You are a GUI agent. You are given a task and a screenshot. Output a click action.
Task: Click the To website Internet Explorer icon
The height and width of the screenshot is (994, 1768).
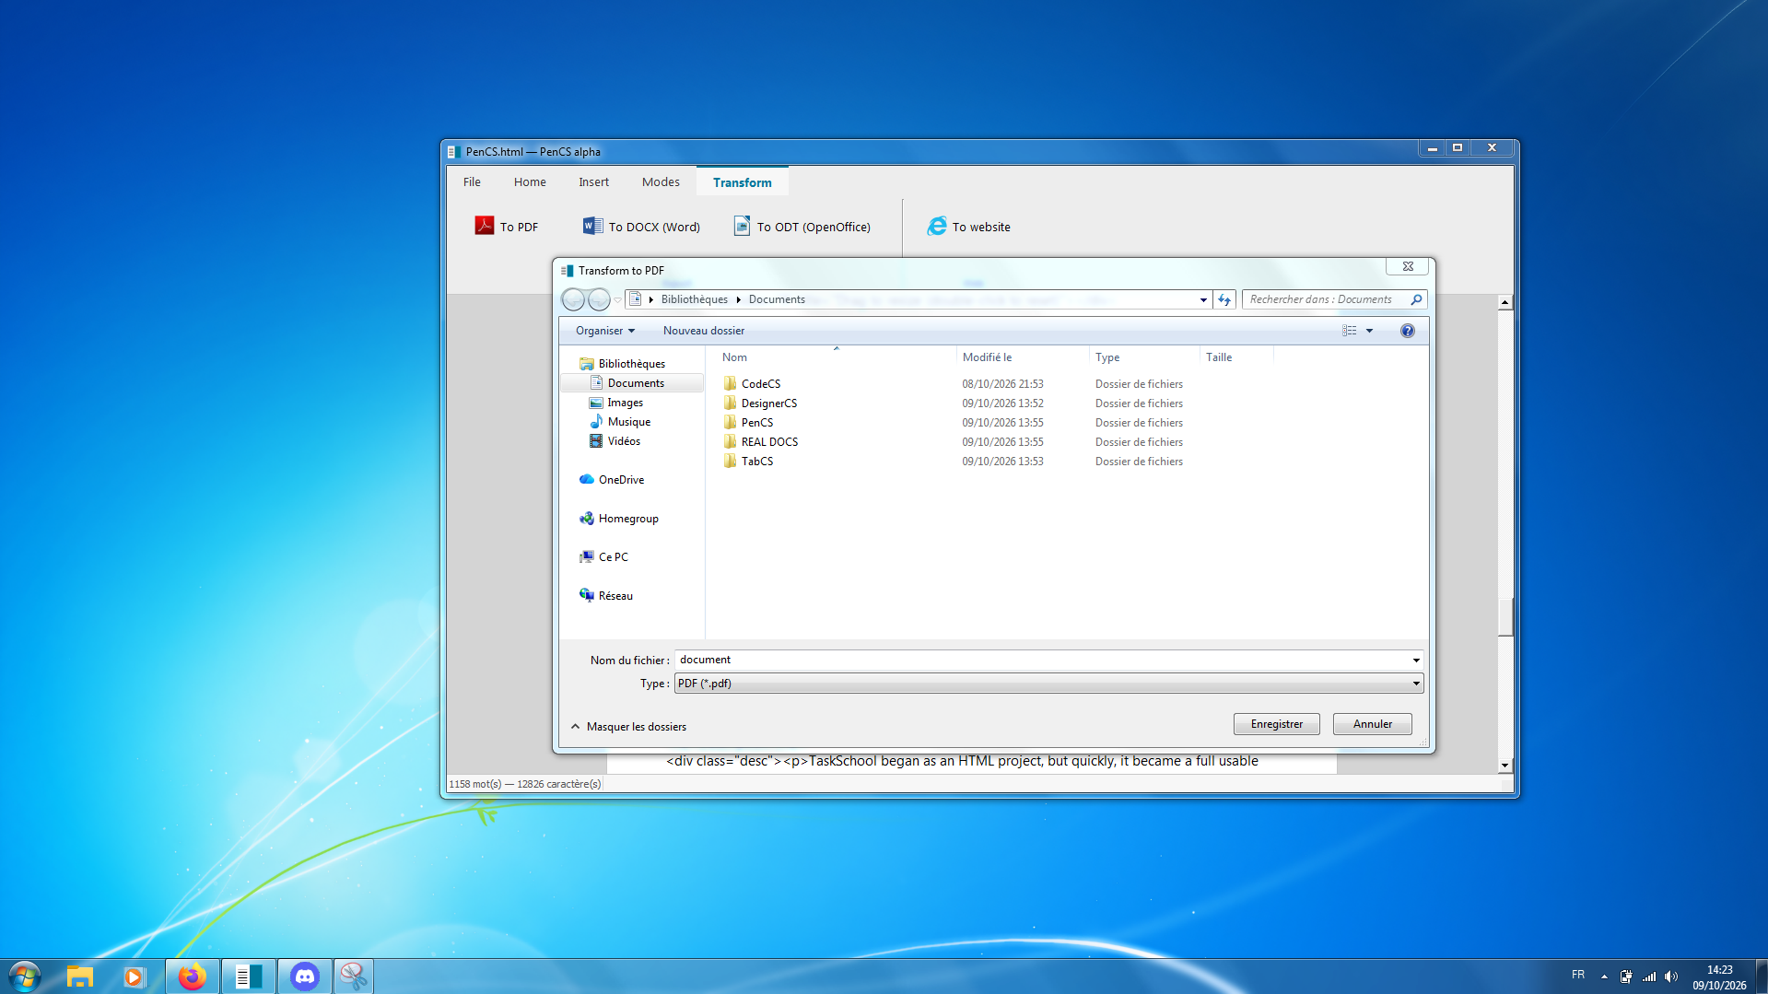pos(937,226)
